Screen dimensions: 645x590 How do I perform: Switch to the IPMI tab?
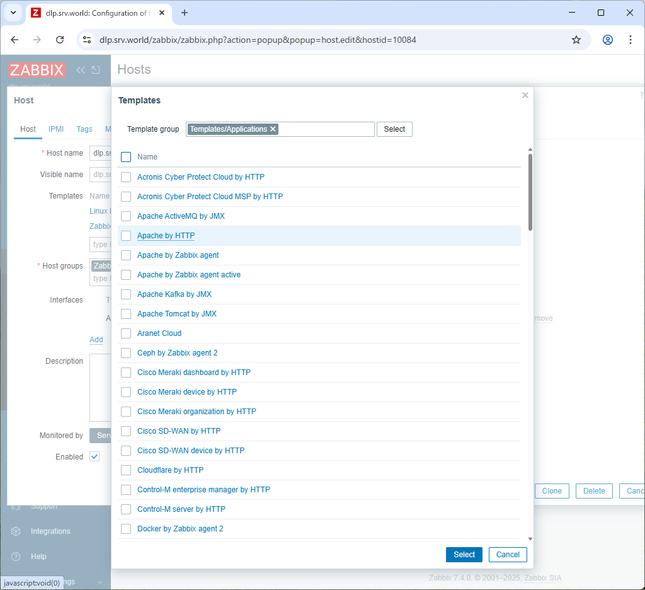coord(56,129)
